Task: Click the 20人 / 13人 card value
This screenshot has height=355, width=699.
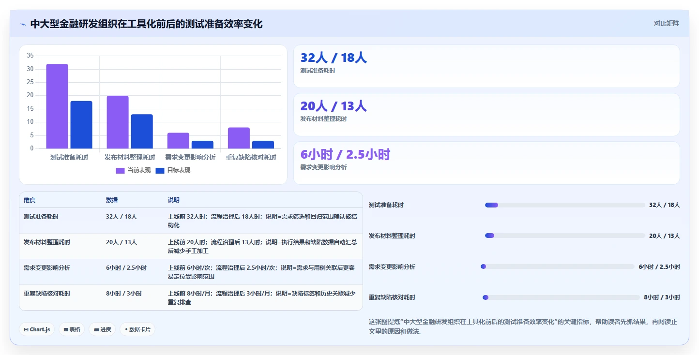Action: [334, 106]
